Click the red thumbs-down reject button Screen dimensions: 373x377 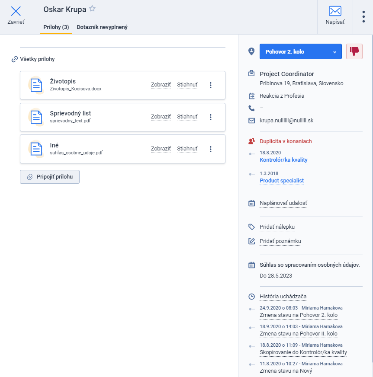354,51
